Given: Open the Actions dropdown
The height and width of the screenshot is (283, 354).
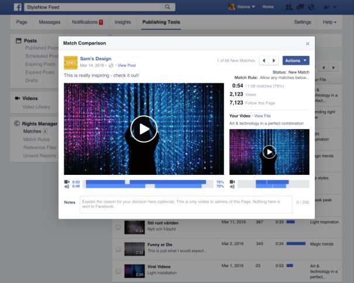Looking at the screenshot, I should click(295, 60).
